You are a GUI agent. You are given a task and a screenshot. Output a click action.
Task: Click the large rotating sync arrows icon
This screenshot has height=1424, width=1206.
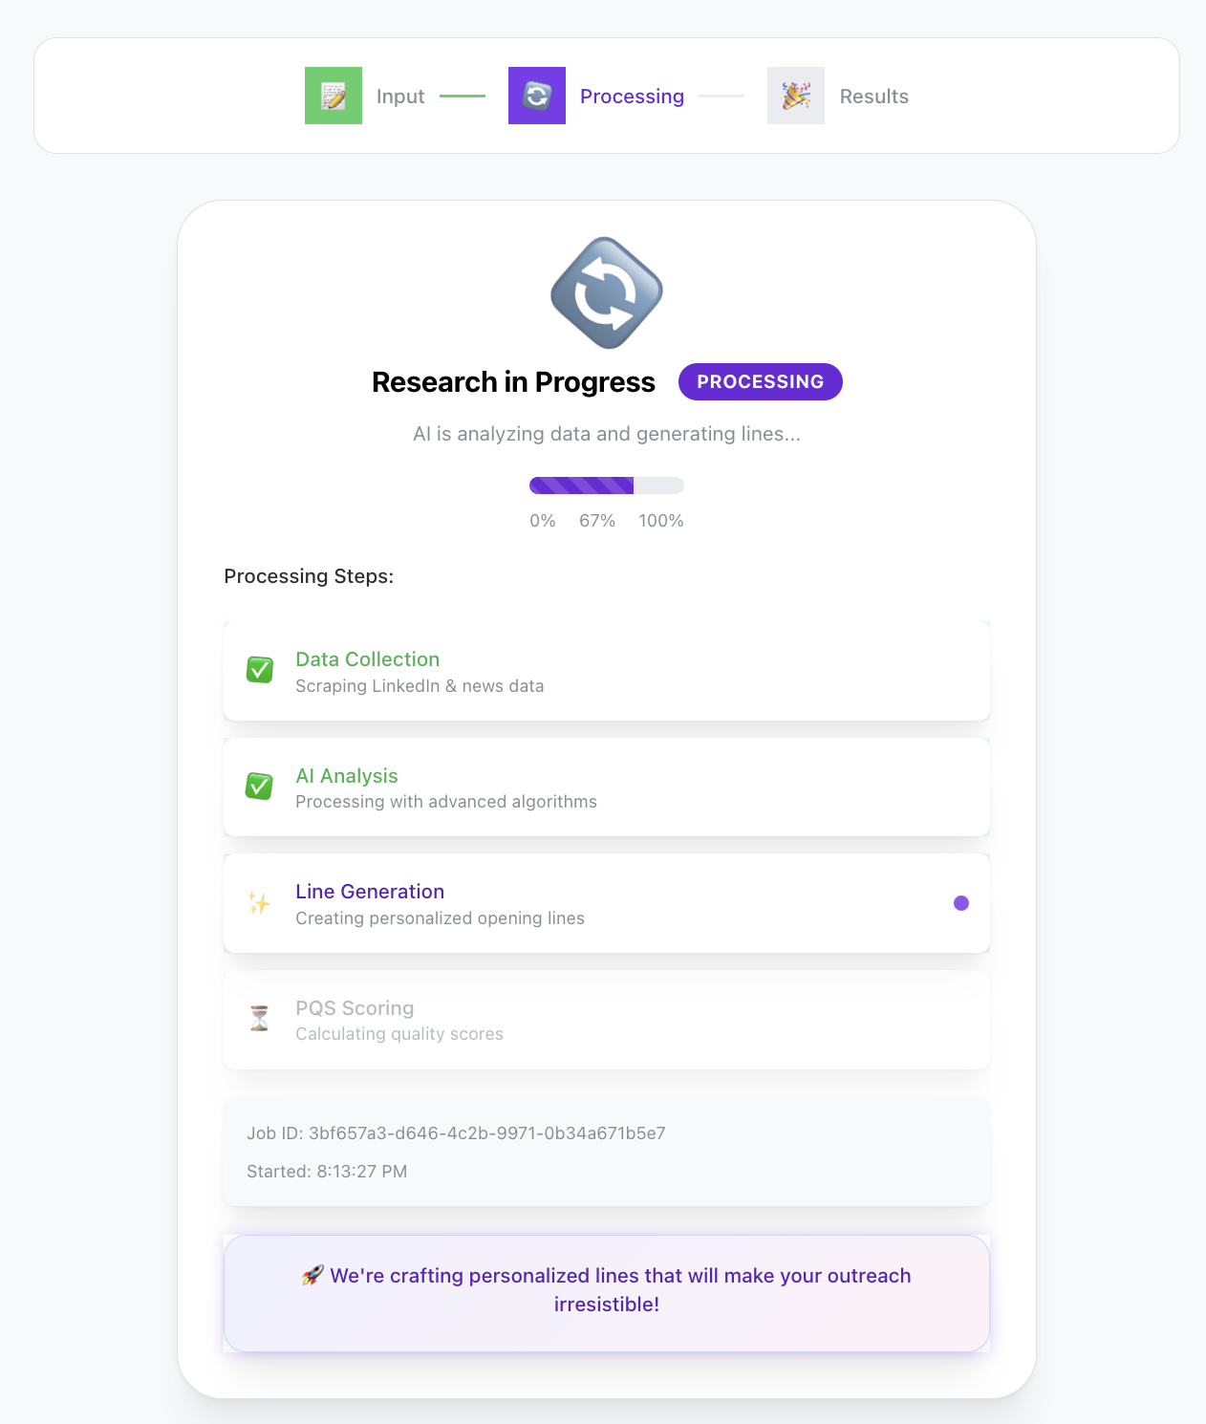click(x=607, y=292)
